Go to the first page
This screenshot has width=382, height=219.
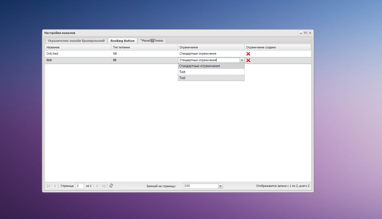tap(49, 186)
